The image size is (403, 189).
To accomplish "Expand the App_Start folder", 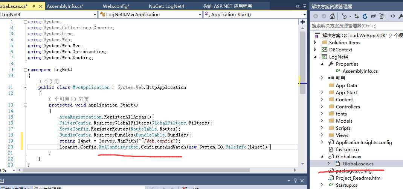I will [x=322, y=92].
